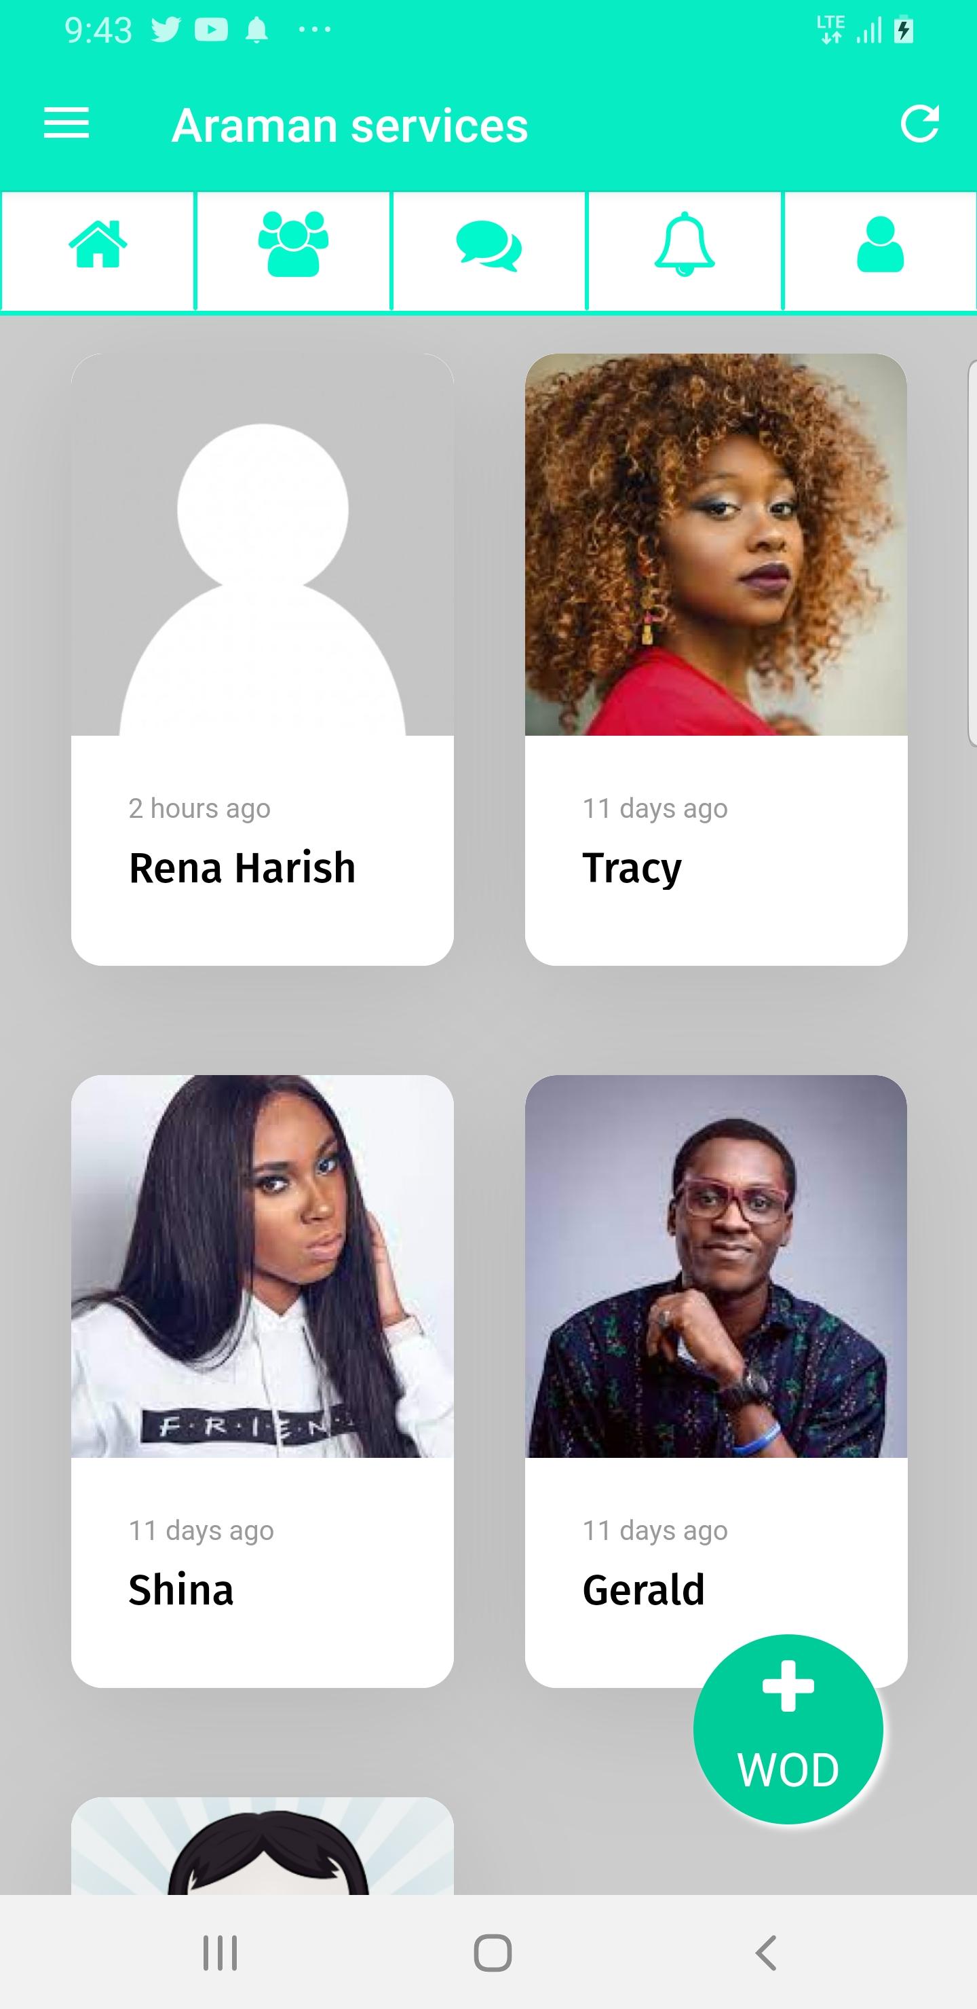Click the scrollbar handle at right edge
This screenshot has width=977, height=2009.
tap(972, 553)
